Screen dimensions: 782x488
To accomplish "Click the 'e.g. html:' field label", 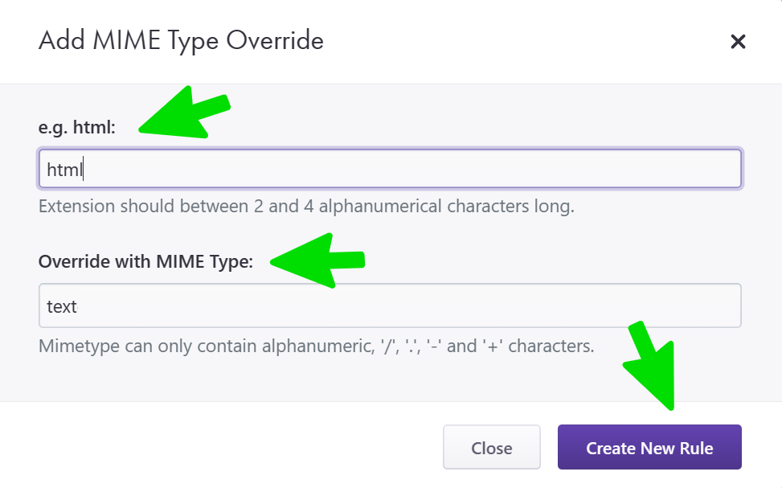I will pyautogui.click(x=77, y=127).
